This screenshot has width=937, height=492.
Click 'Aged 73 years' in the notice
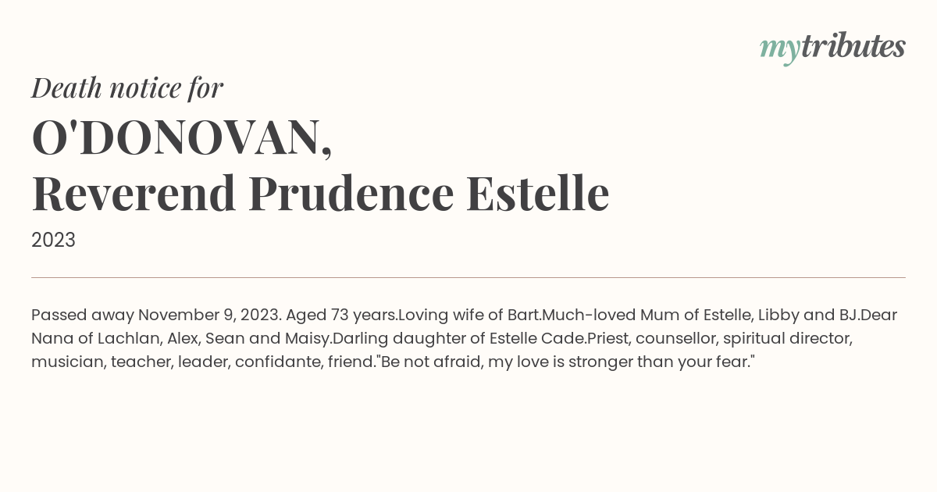[x=341, y=316]
